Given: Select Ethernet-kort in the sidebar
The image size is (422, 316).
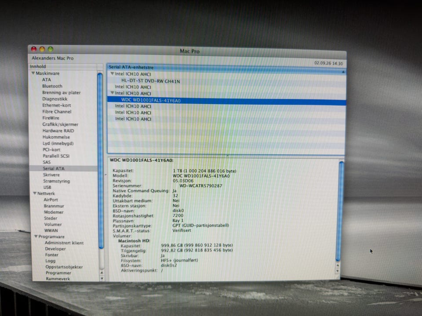Looking at the screenshot, I should (x=57, y=105).
